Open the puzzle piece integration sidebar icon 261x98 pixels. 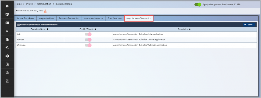7,56
